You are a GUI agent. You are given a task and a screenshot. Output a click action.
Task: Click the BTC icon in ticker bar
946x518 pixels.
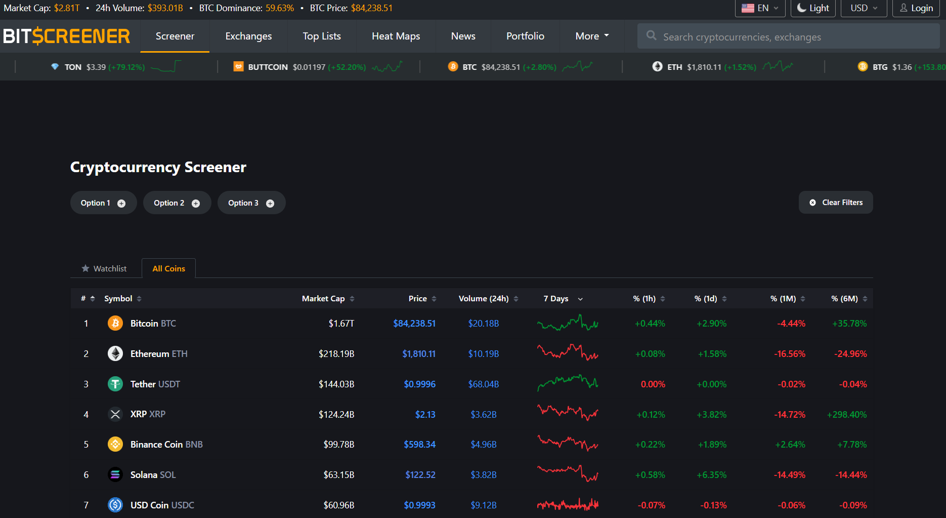click(x=453, y=67)
